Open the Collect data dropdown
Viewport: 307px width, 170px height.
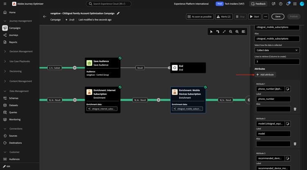click(x=277, y=50)
